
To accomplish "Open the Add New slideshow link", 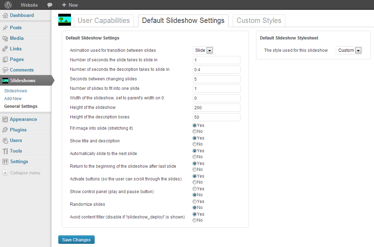I will tap(13, 99).
